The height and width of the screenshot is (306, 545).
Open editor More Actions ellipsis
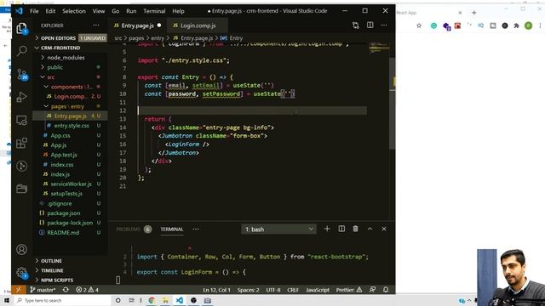(x=384, y=25)
